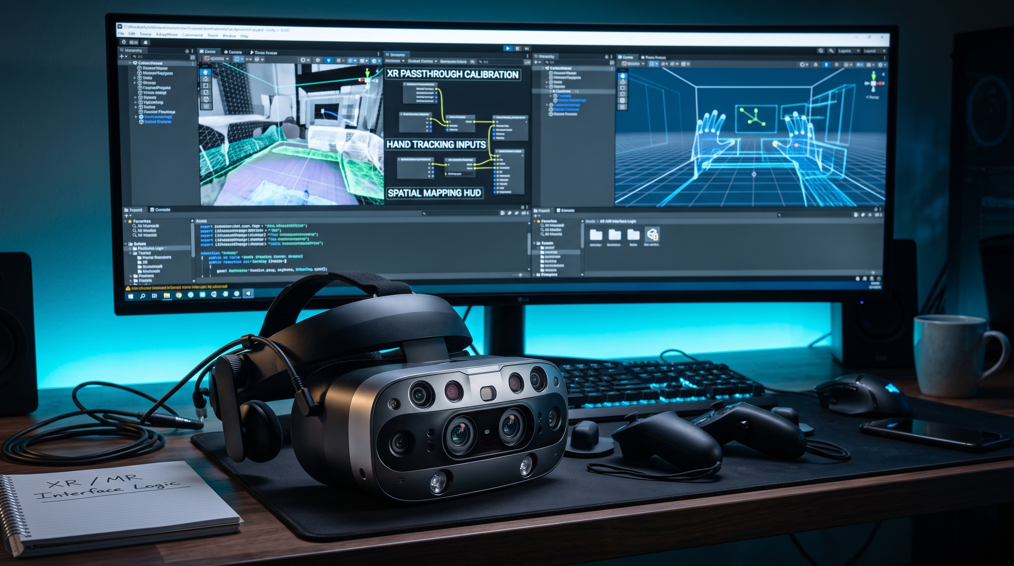Screen dimensions: 1014x566
Task: Open the plus create dropdown in left Hierarchy
Action: pyautogui.click(x=123, y=57)
